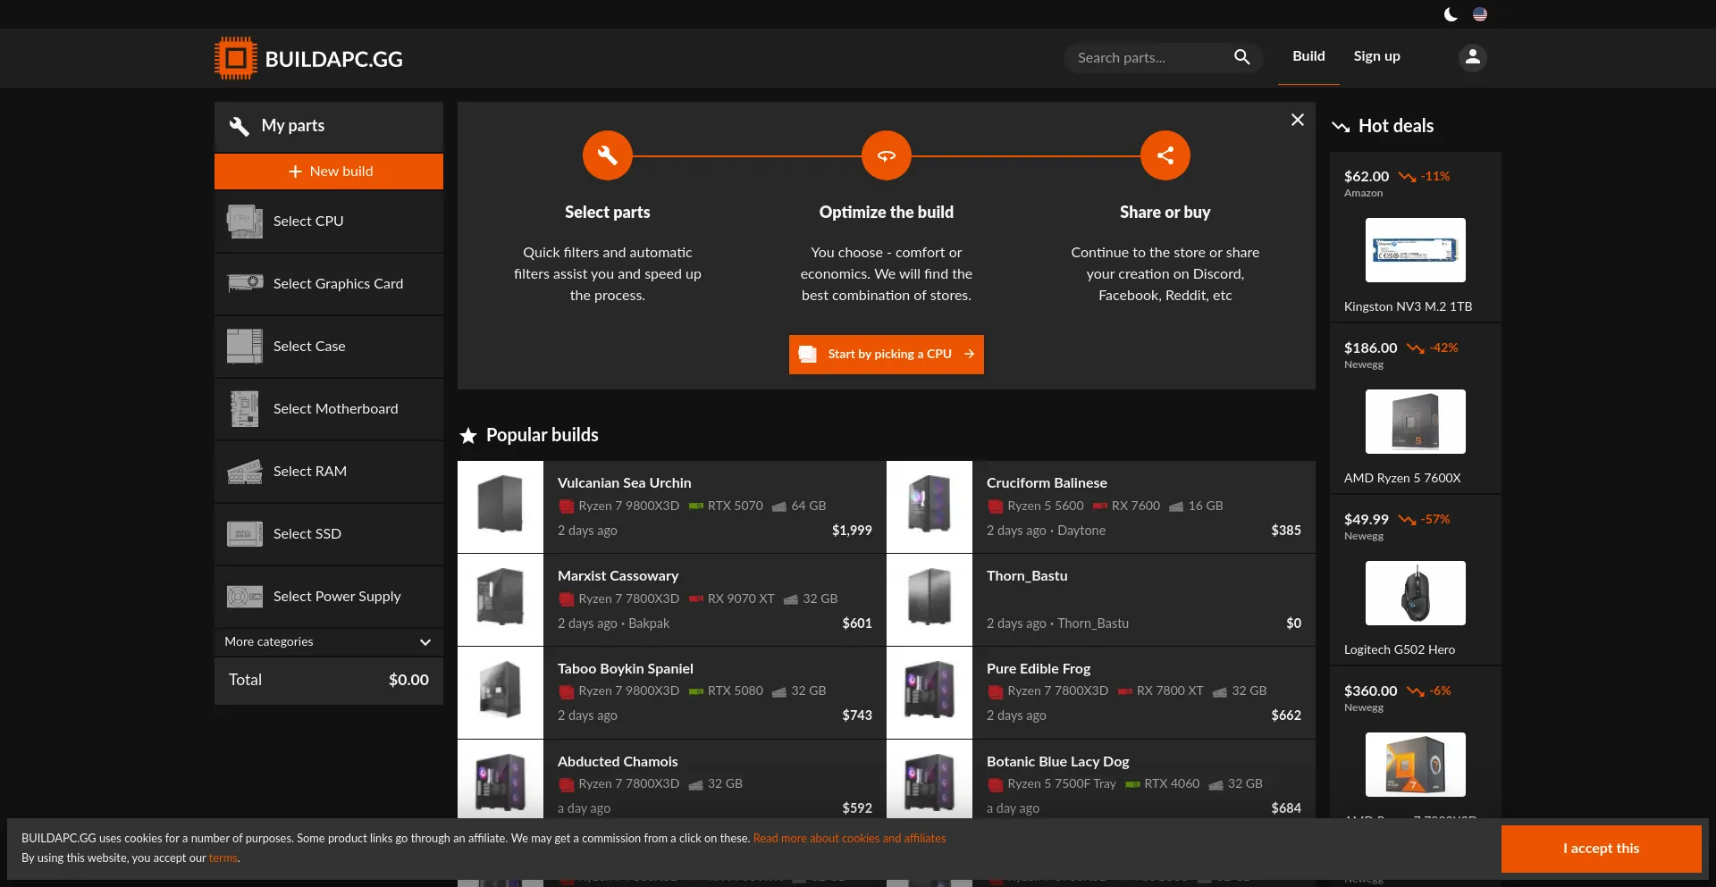Click the BUILDAPC.GG chip logo
This screenshot has width=1716, height=887.
tap(236, 58)
